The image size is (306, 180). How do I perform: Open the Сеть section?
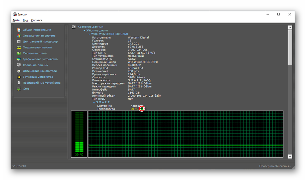point(26,89)
